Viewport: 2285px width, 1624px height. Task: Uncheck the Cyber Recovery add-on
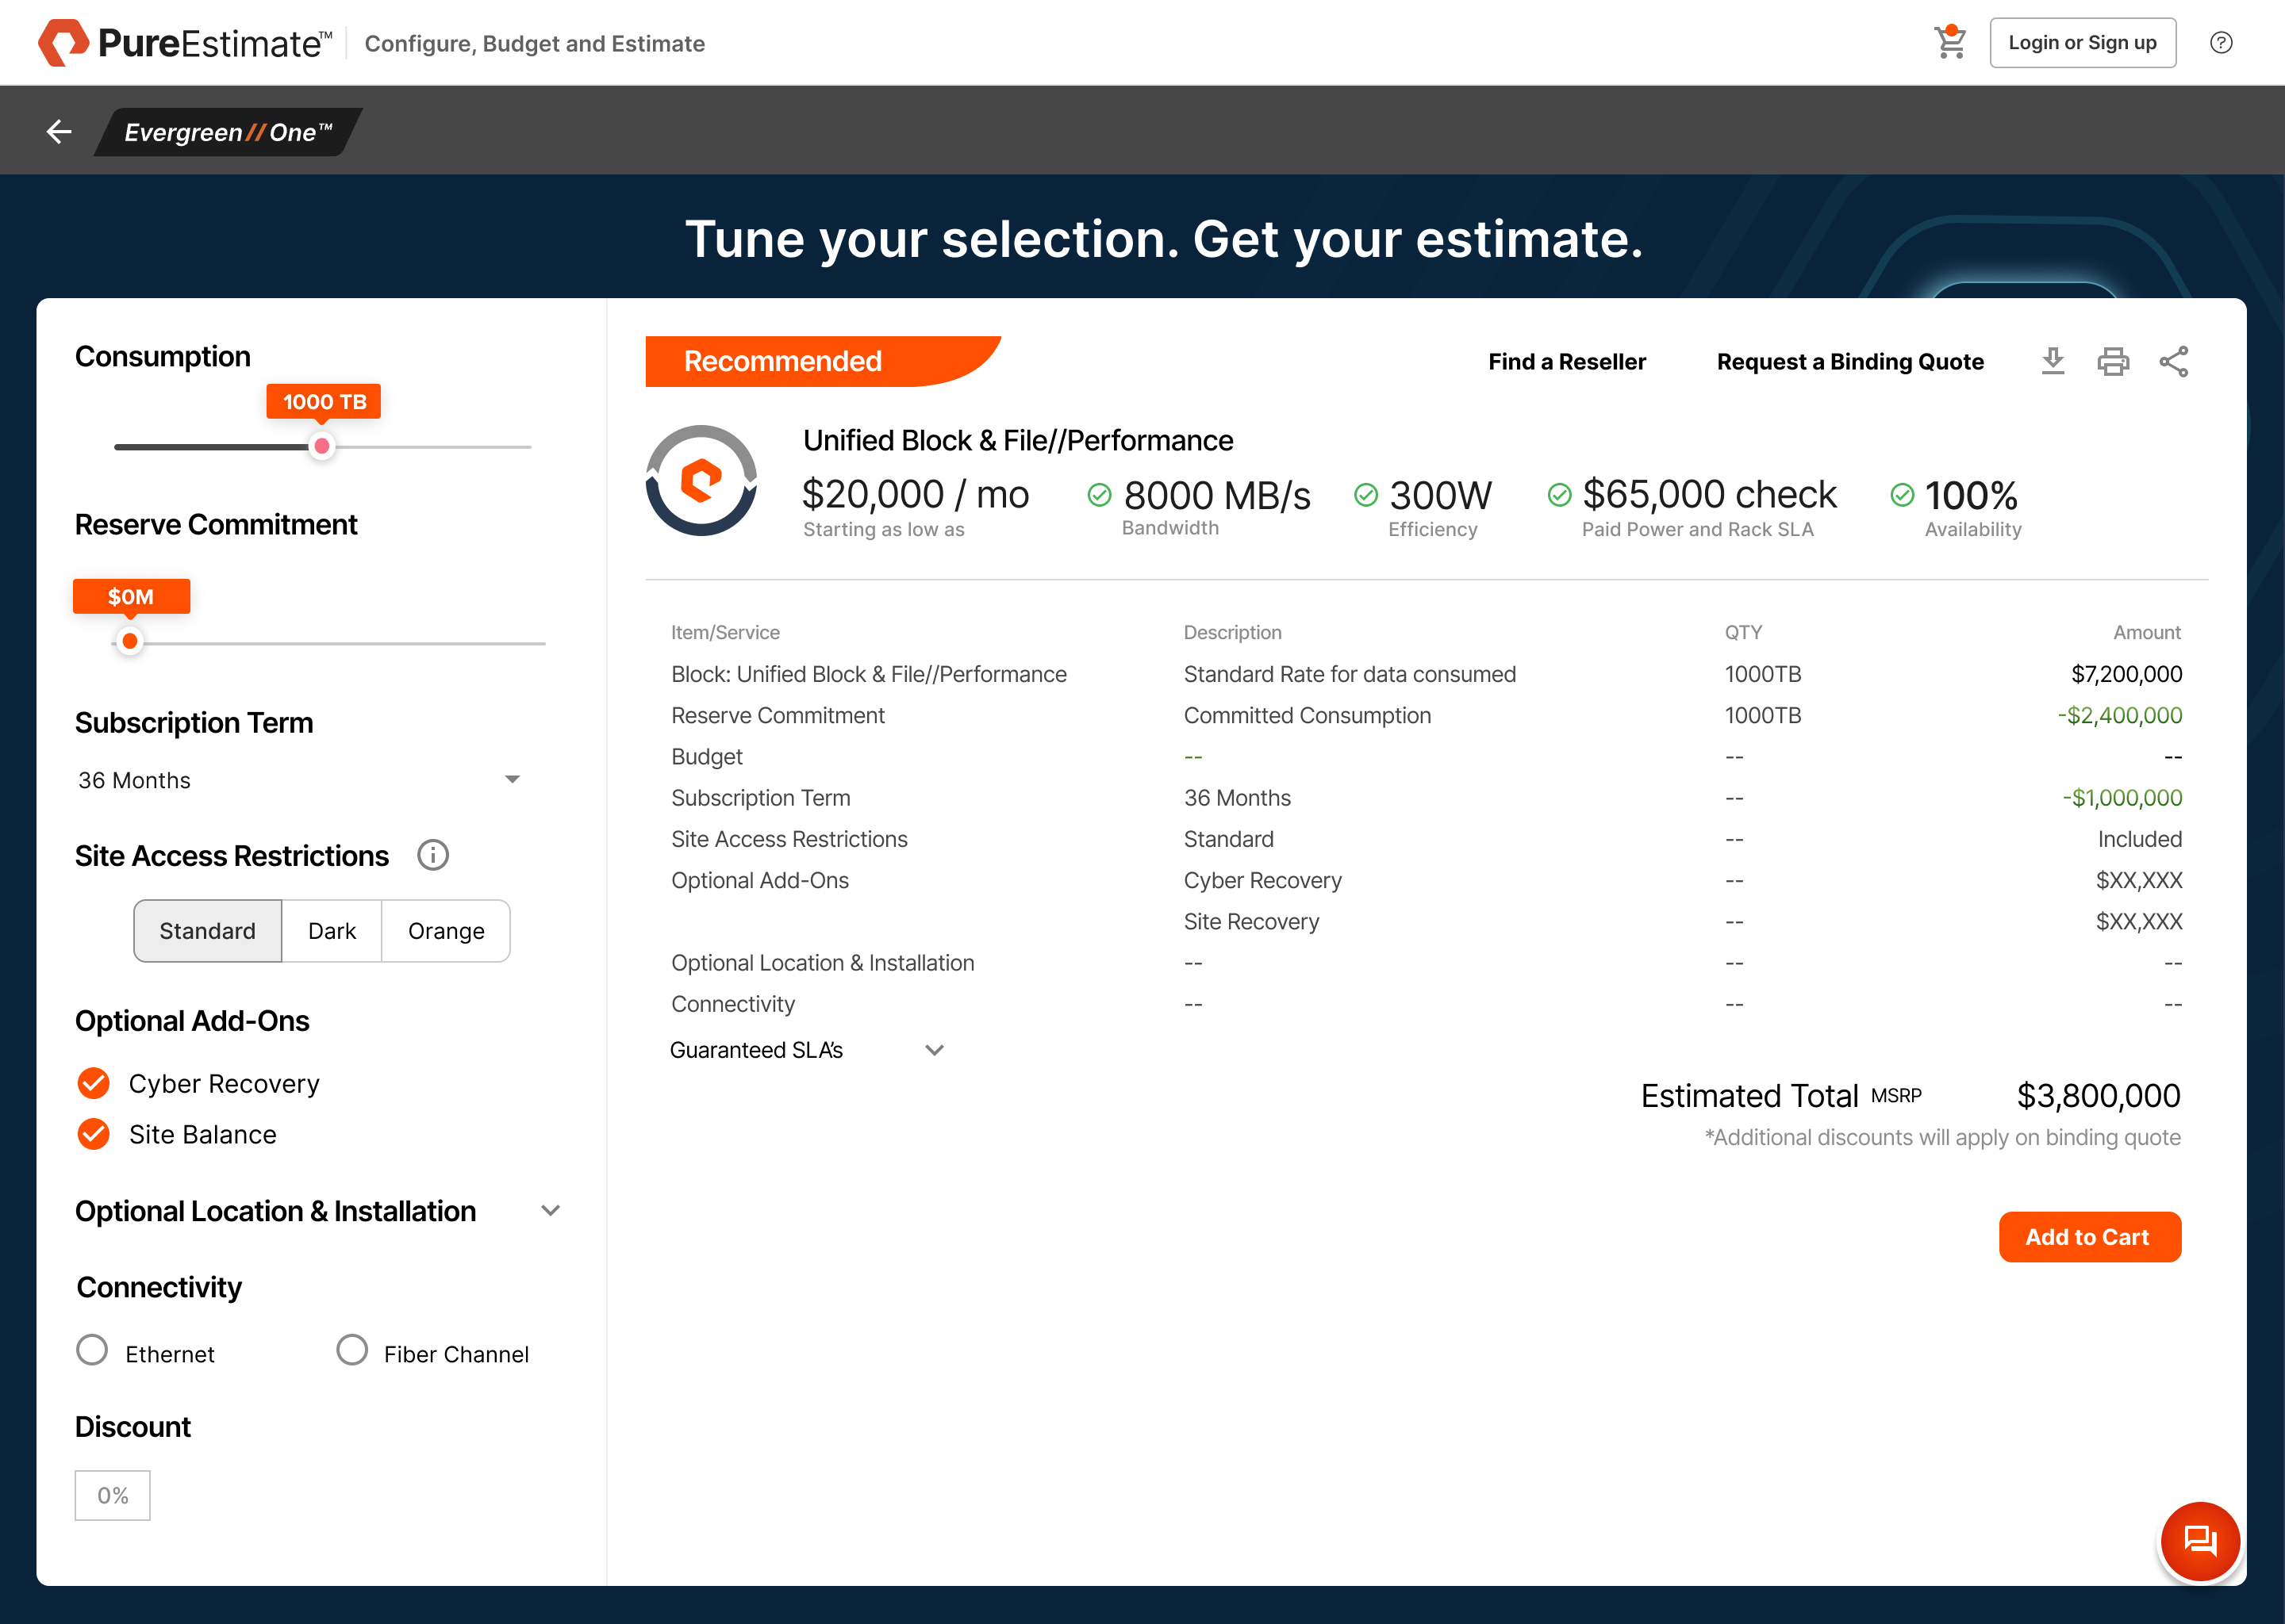click(x=94, y=1083)
